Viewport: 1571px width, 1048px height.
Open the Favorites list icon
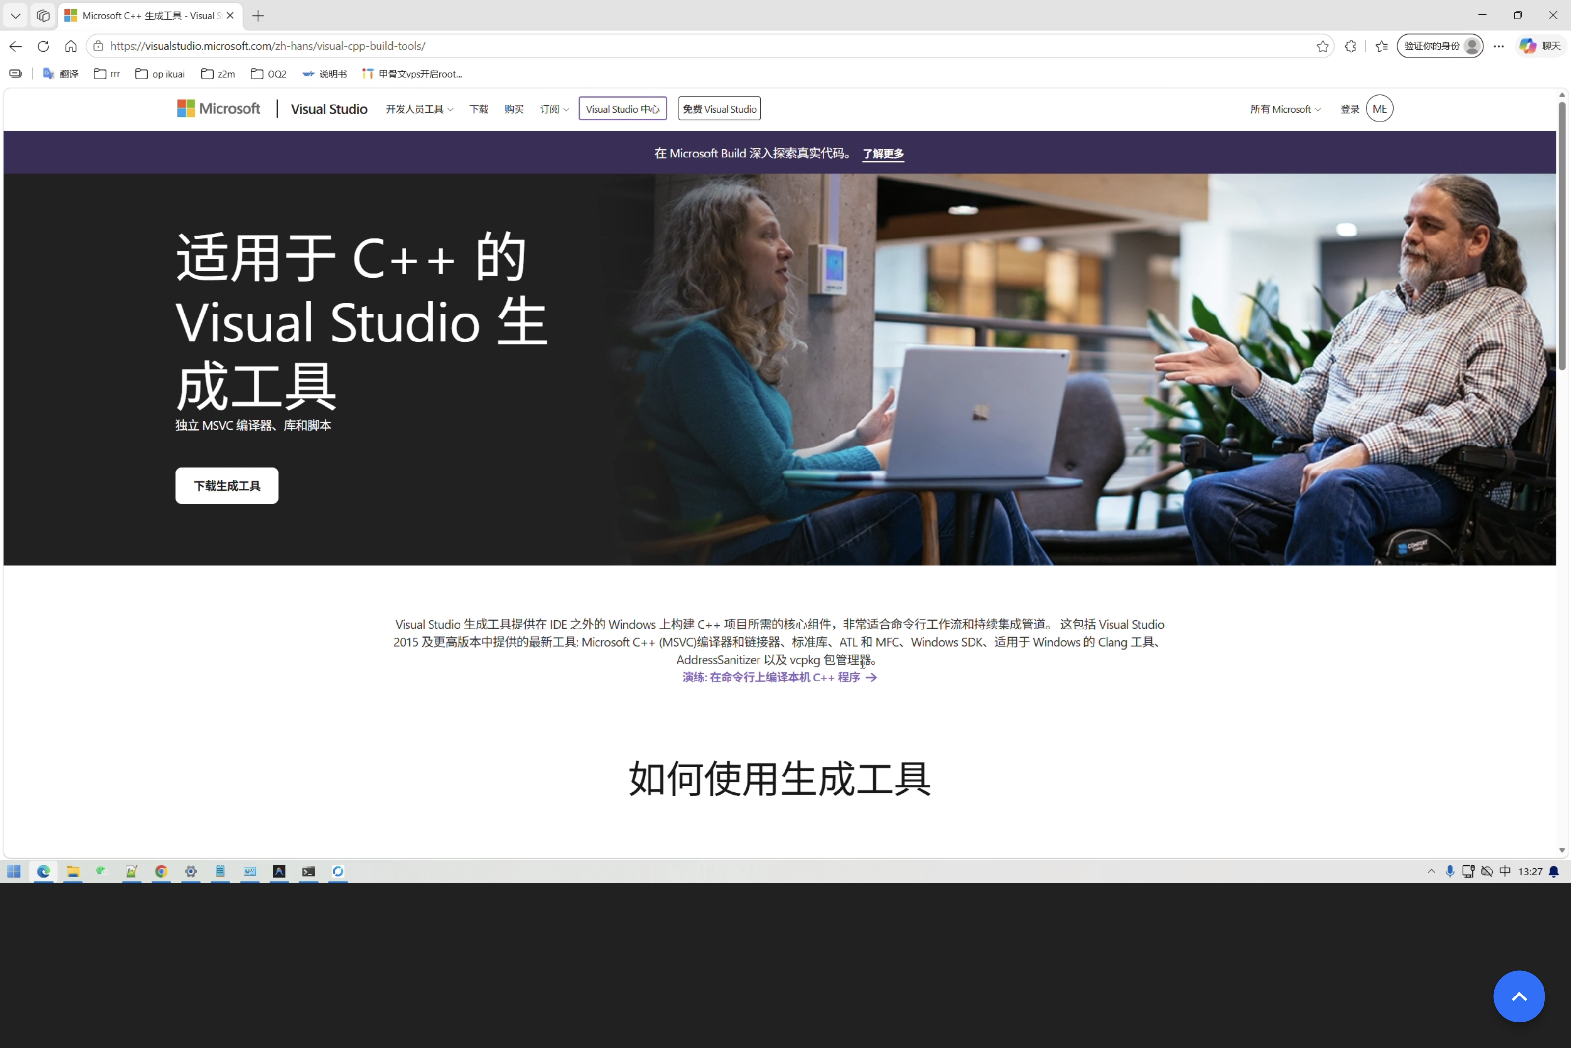coord(1381,46)
